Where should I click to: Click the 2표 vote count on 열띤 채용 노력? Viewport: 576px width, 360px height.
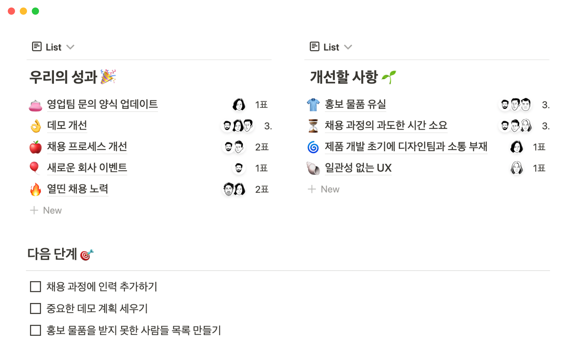262,189
